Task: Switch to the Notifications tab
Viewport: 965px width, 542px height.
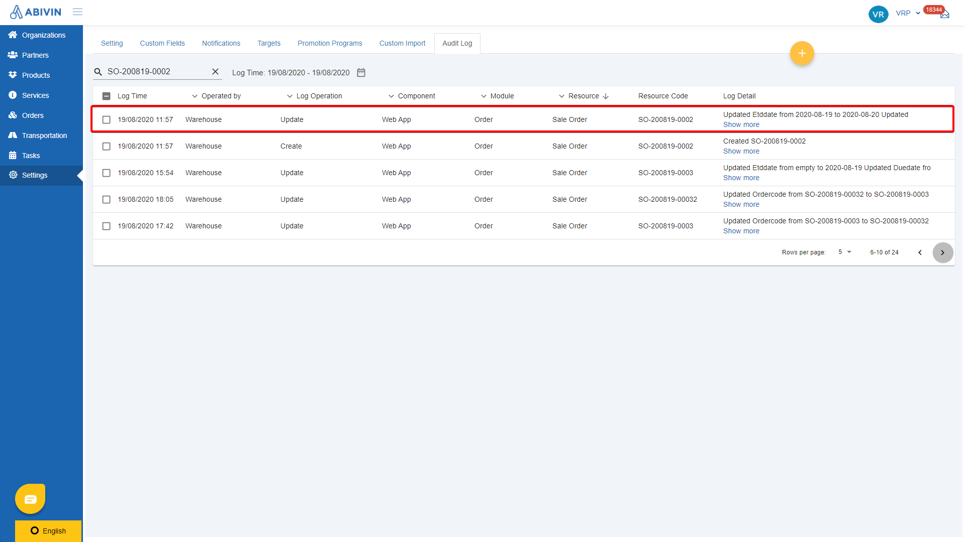Action: point(221,44)
